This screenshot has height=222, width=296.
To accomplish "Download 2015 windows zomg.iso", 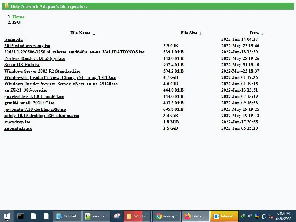I will point(27,46).
